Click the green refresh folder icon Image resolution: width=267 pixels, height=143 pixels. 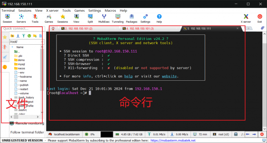tap(29, 36)
